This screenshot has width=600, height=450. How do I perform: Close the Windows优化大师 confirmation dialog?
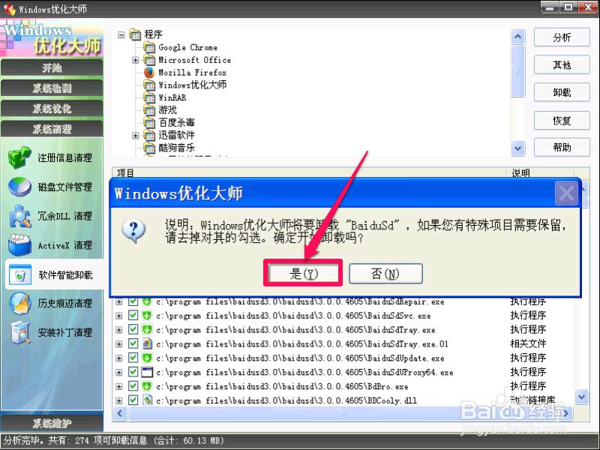566,193
